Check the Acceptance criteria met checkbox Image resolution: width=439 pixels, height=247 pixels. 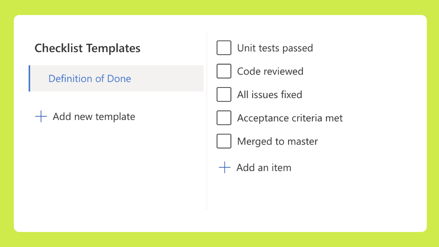[x=224, y=118]
